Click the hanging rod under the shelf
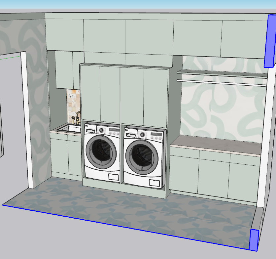Image resolution: width=276 pixels, height=259 pixels. [221, 83]
